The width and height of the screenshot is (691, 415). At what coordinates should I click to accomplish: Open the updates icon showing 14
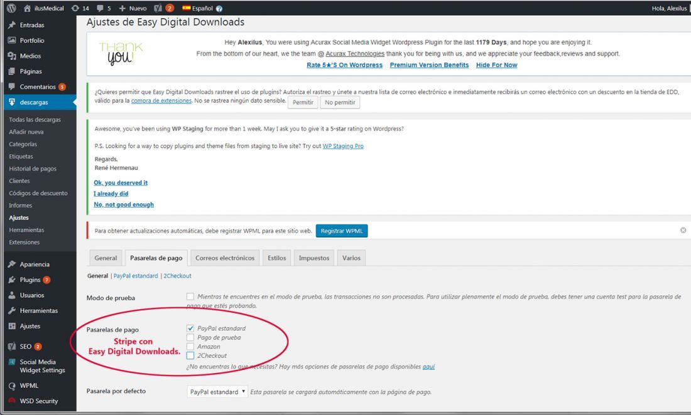pos(75,8)
